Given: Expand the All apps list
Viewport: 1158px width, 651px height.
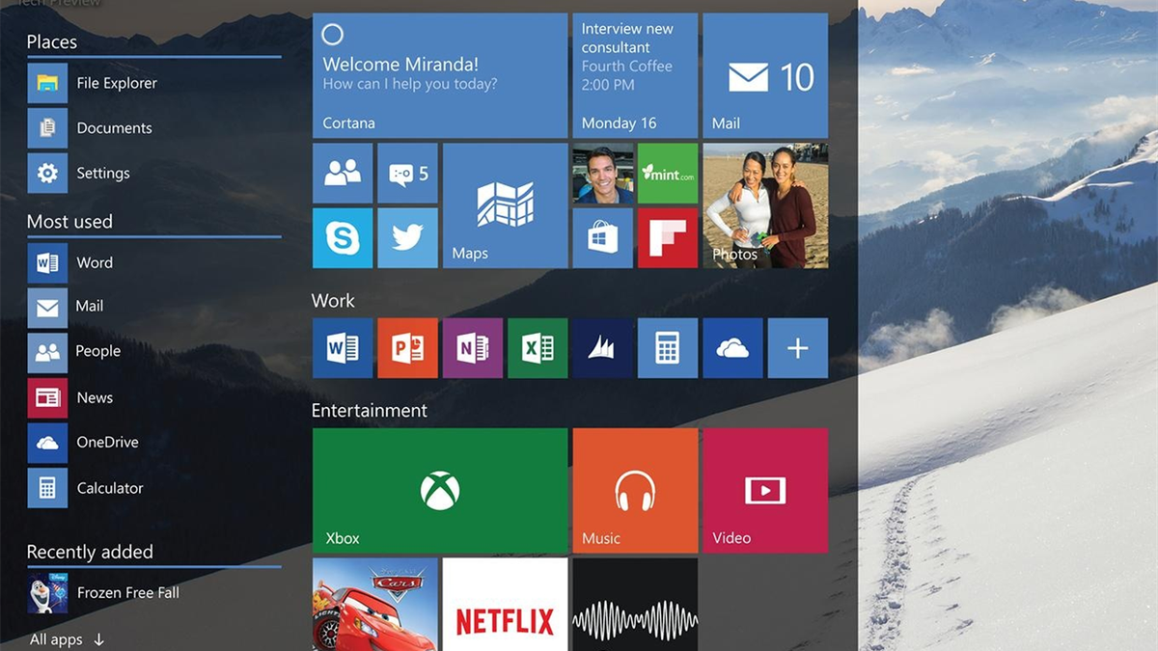Looking at the screenshot, I should (67, 639).
